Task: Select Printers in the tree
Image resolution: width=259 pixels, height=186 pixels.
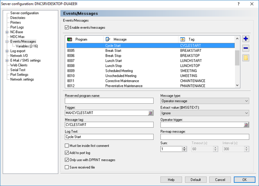Action: 15,22
